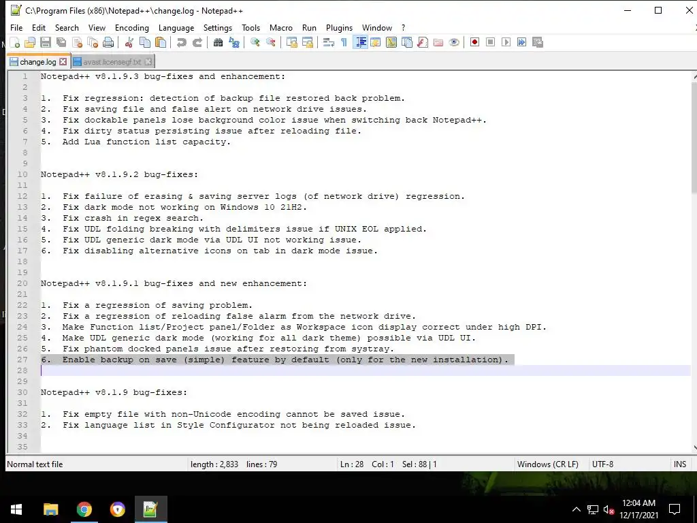Create a new document with toolbar New icon
Viewport: 697px width, 523px height.
click(x=15, y=42)
